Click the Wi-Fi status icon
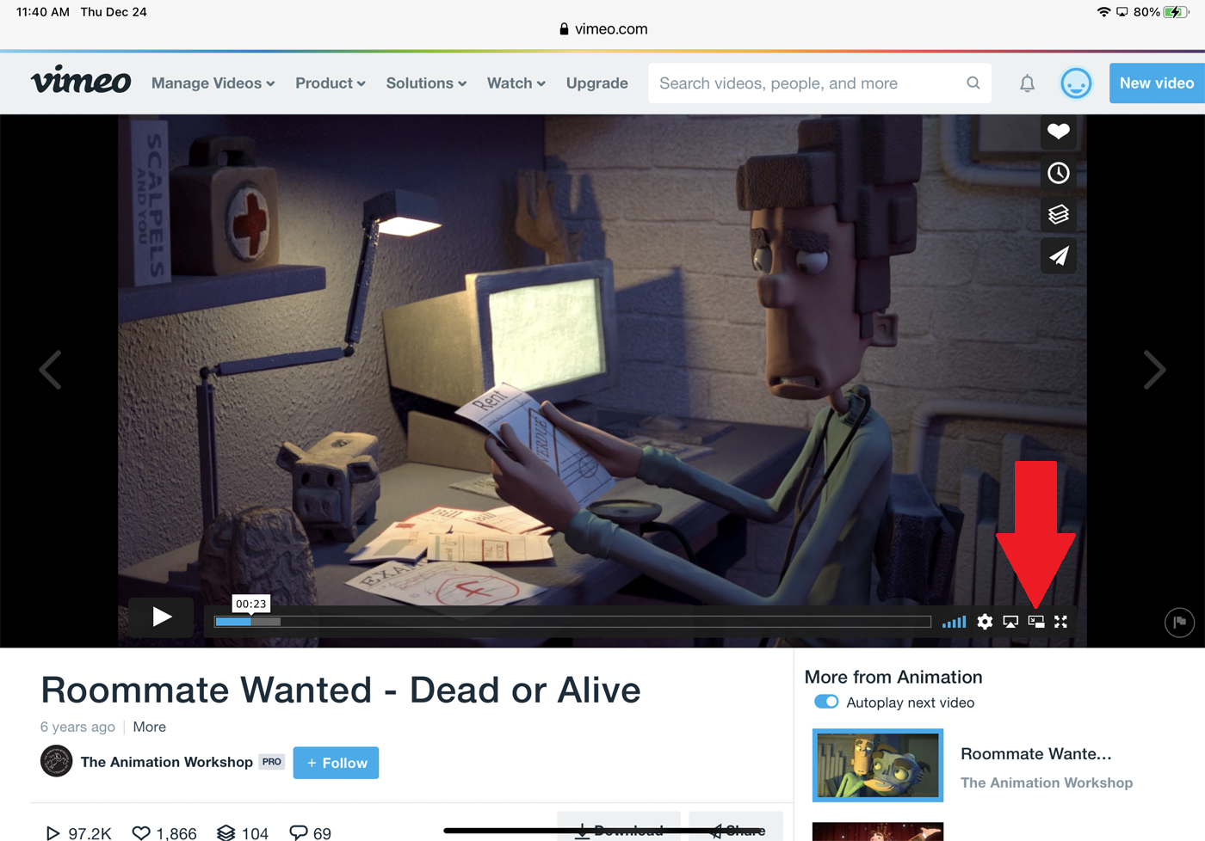The image size is (1205, 841). coord(1103,12)
